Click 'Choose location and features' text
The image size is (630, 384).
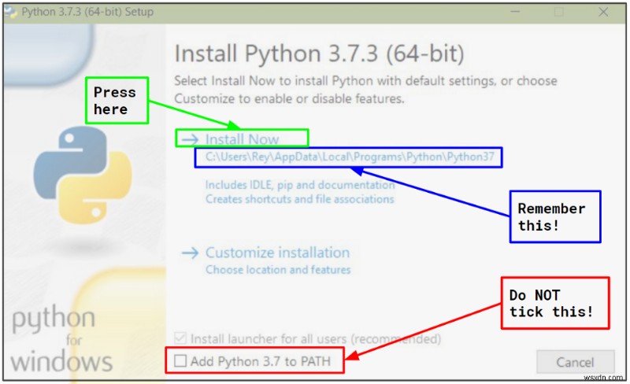(x=278, y=270)
